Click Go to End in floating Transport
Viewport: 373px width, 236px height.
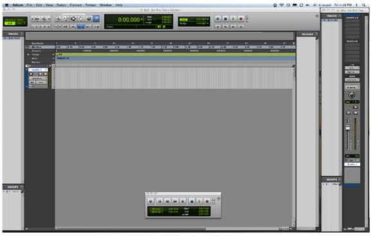click(x=183, y=201)
